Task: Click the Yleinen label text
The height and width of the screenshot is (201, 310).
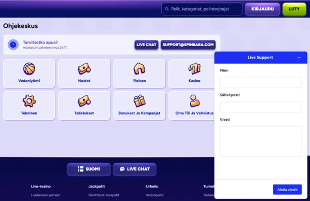Action: 139,81
